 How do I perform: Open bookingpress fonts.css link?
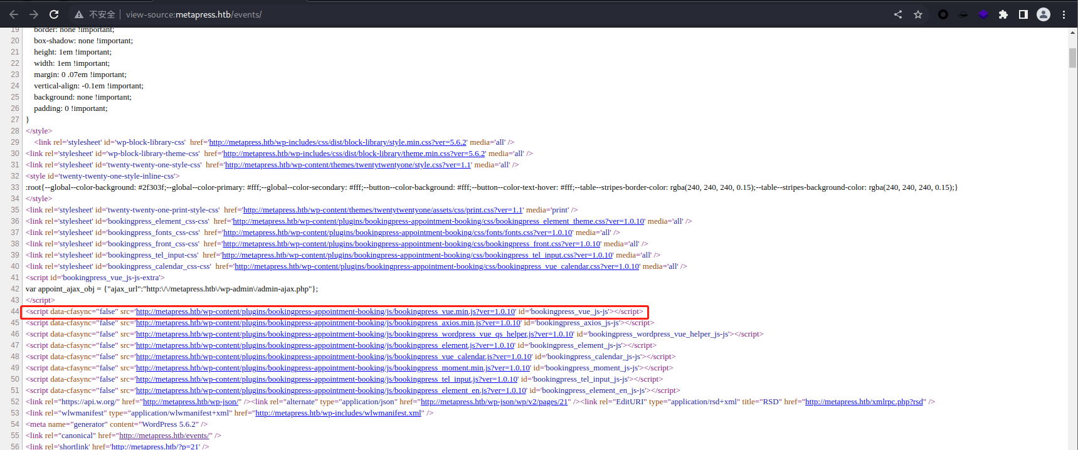point(398,233)
